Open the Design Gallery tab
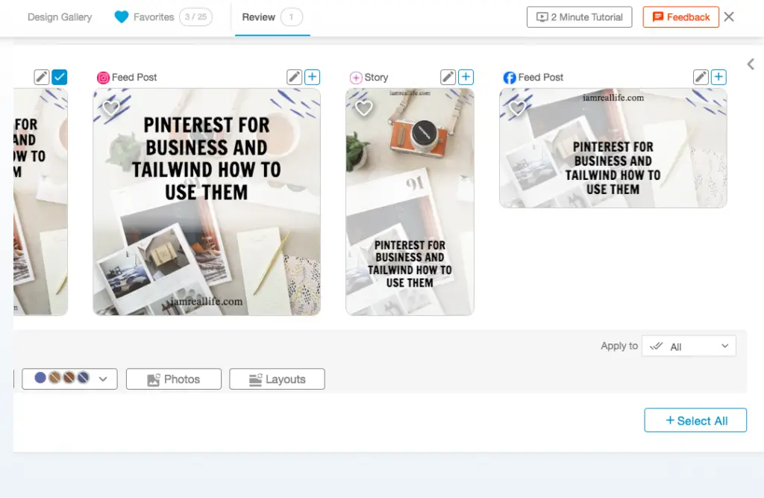Image resolution: width=764 pixels, height=498 pixels. (x=60, y=17)
